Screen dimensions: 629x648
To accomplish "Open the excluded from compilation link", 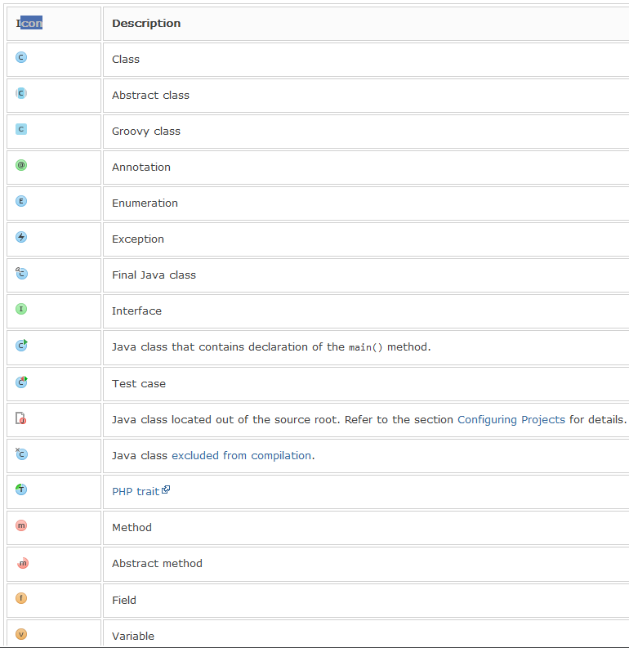I will 241,455.
